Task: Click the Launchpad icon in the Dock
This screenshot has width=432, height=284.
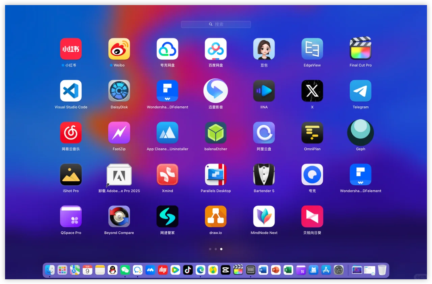Action: 62,270
